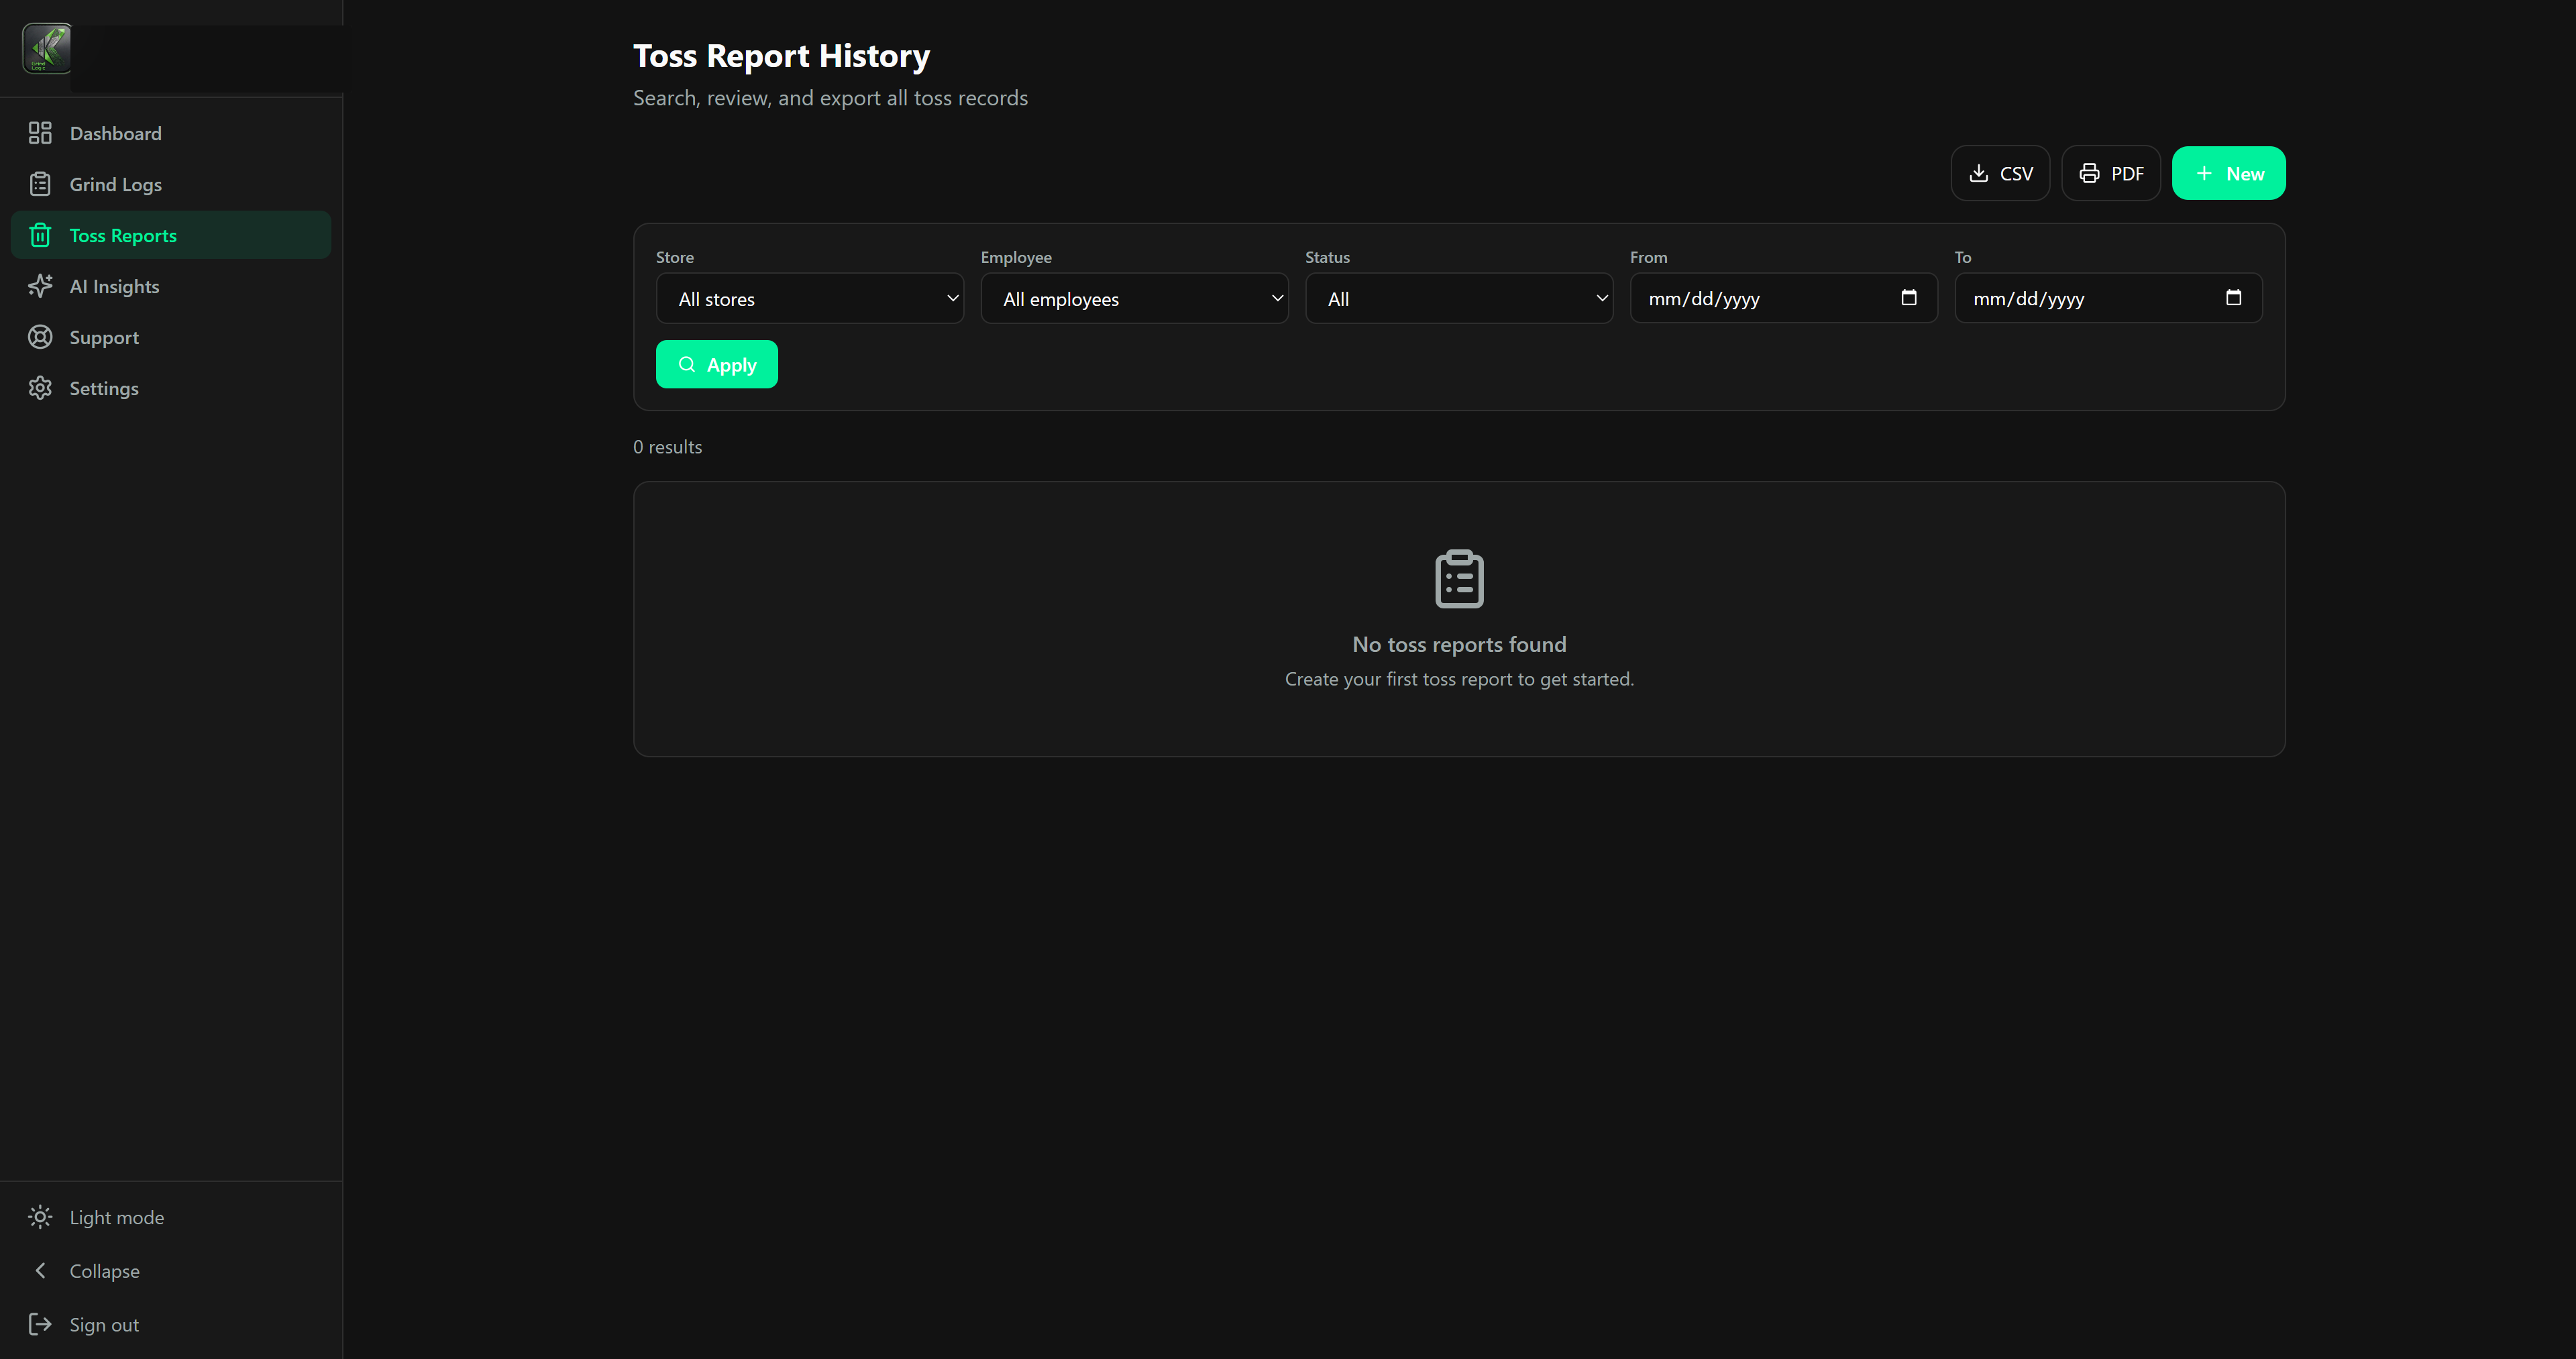Open the All stores dropdown
The width and height of the screenshot is (2576, 1359).
810,299
